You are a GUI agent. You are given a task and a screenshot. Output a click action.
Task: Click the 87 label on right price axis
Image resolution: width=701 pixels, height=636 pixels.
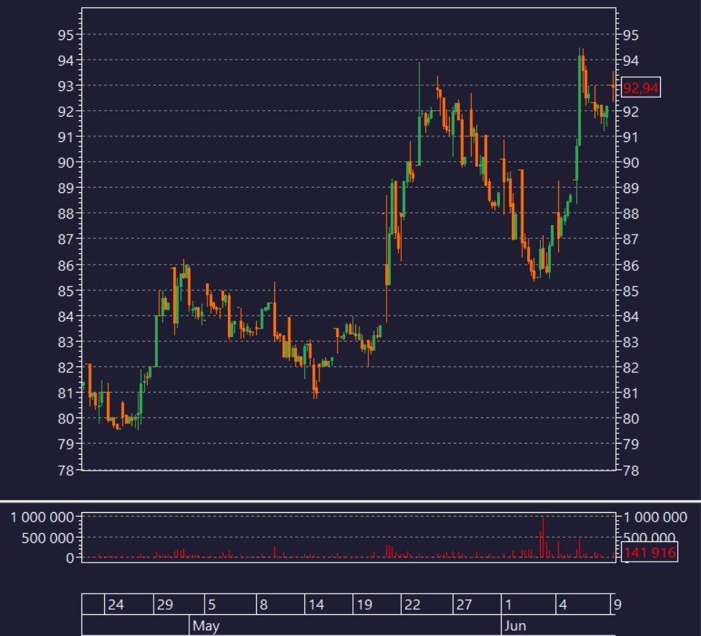coord(630,240)
